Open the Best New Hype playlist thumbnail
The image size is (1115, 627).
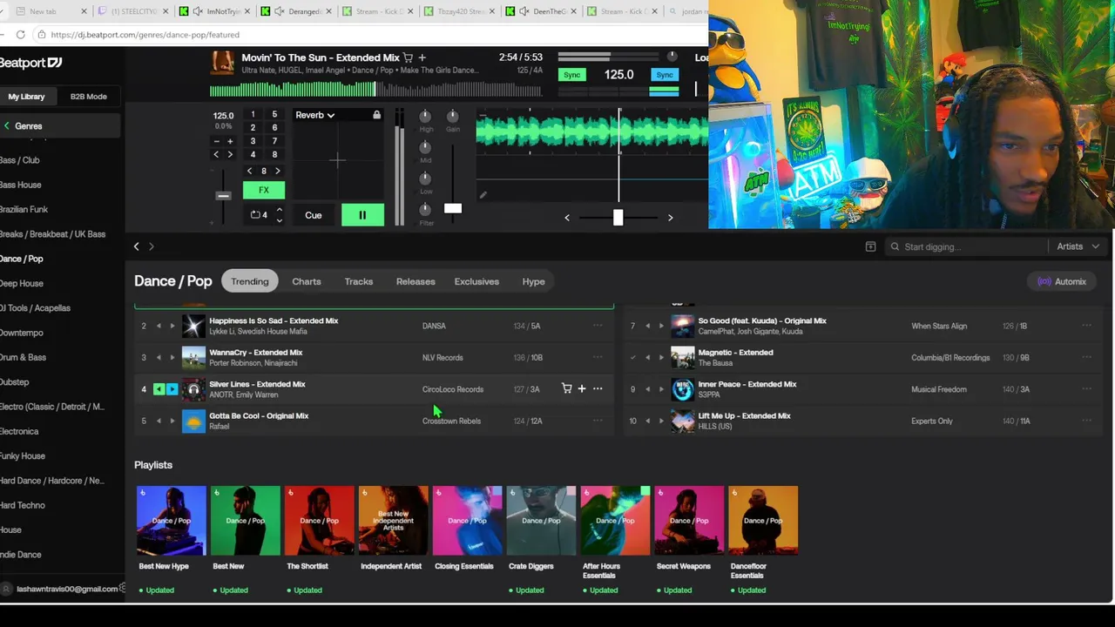click(172, 521)
